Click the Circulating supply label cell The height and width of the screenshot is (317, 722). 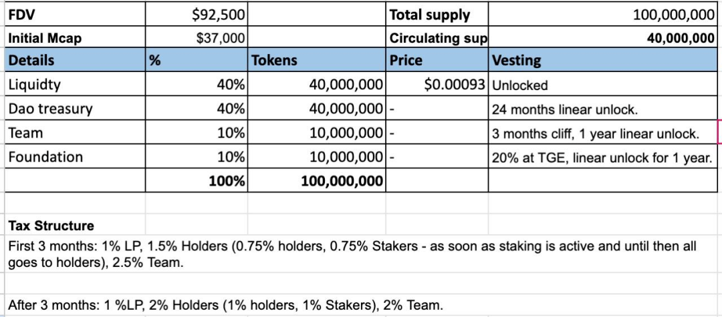(438, 38)
